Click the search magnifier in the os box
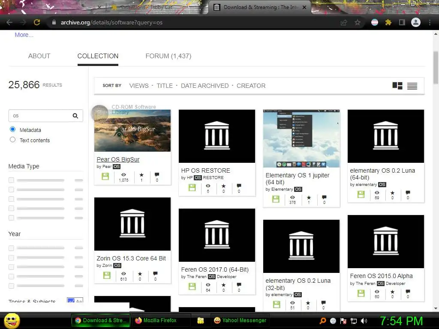 coord(75,116)
